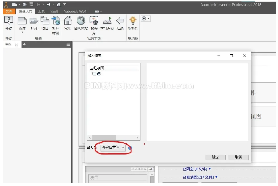Expand the Unpinned (已取消固定) files arrow
Screen dimensions: 278x186
pos(216,177)
